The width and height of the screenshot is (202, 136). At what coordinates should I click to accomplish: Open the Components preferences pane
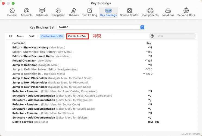150,12
